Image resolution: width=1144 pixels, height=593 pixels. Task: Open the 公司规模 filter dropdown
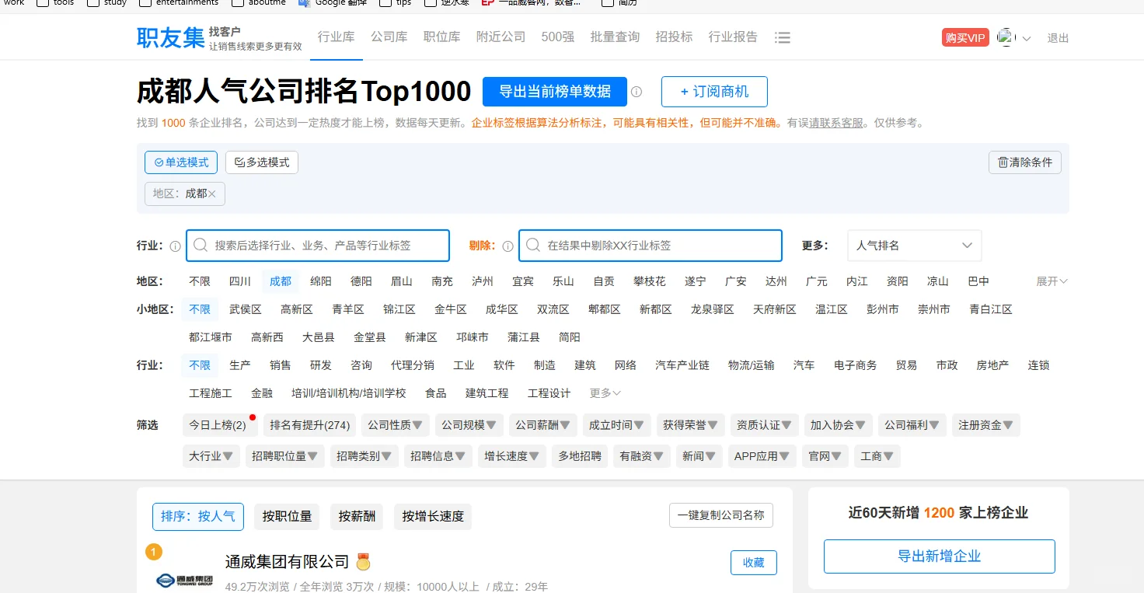pyautogui.click(x=469, y=425)
